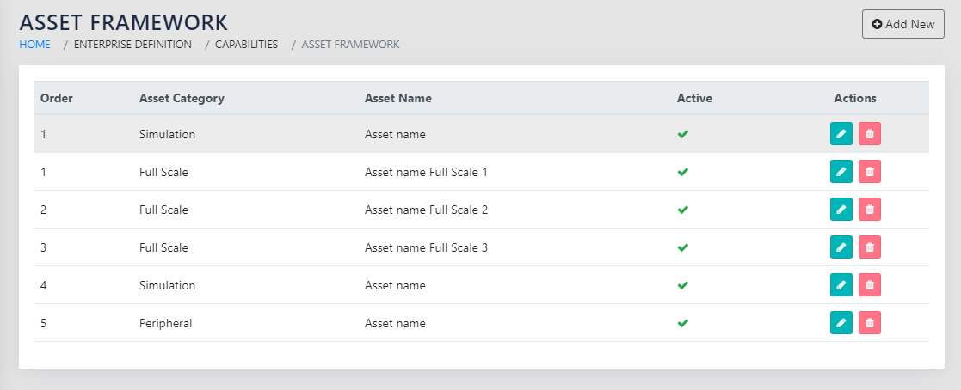Delete Asset name Full Scale 1
961x390 pixels.
point(870,172)
